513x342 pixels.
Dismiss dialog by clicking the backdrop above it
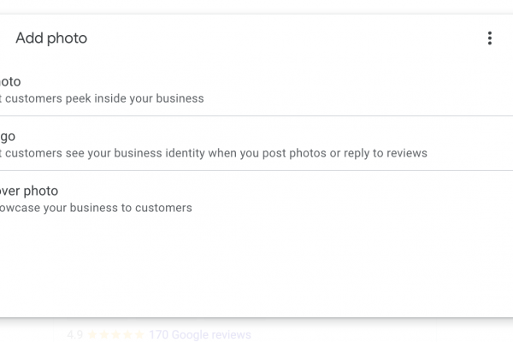tap(256, 6)
